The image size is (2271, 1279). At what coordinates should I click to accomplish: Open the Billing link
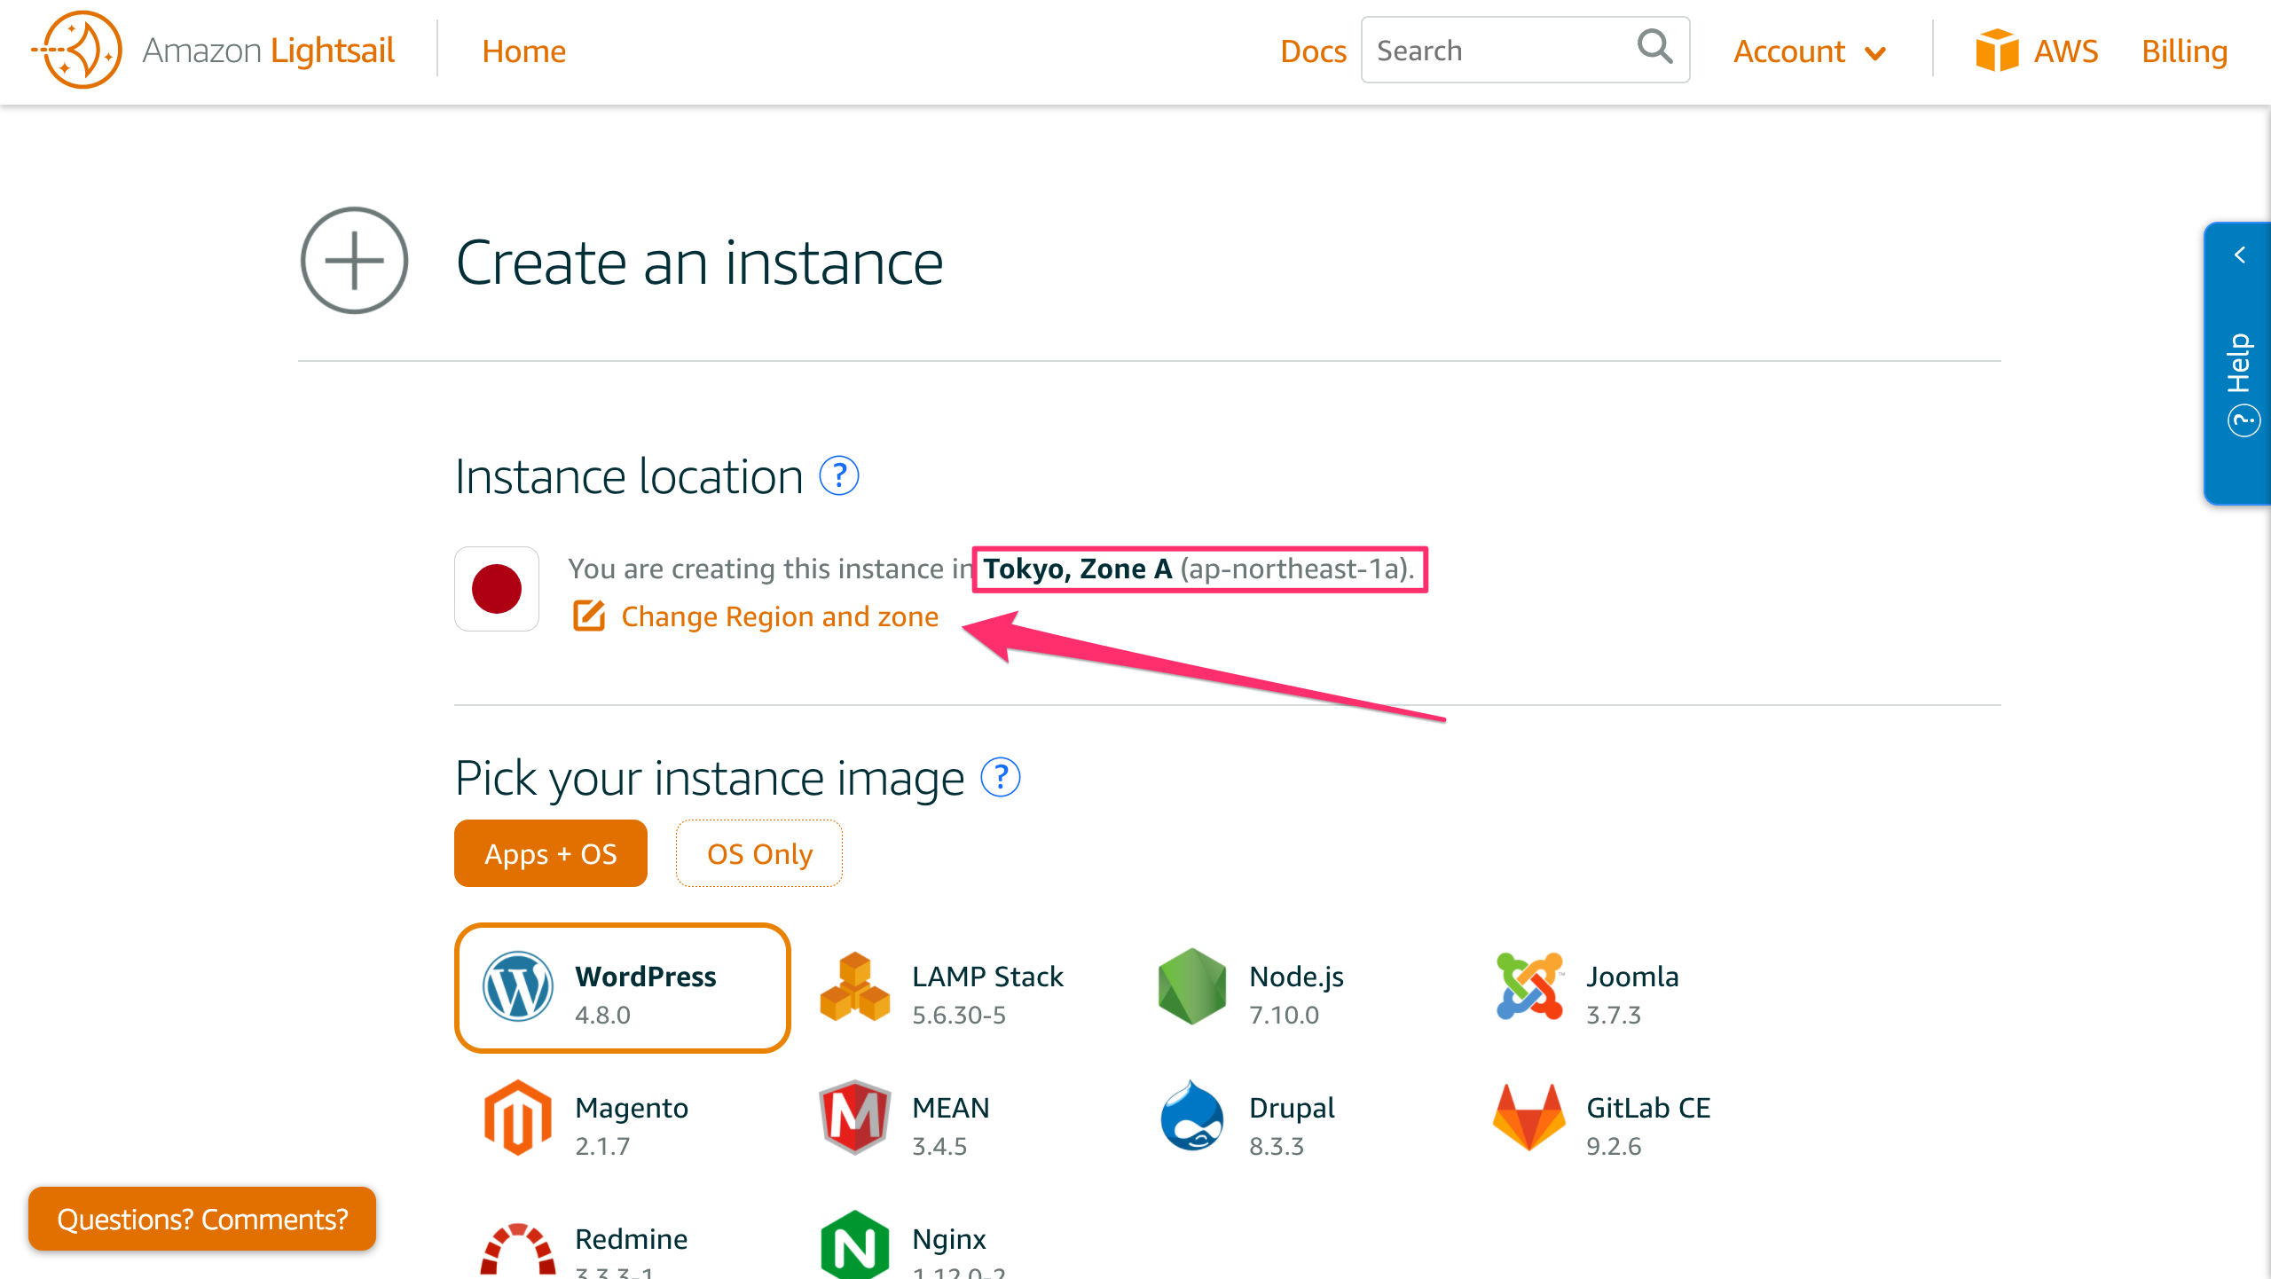(x=2184, y=51)
